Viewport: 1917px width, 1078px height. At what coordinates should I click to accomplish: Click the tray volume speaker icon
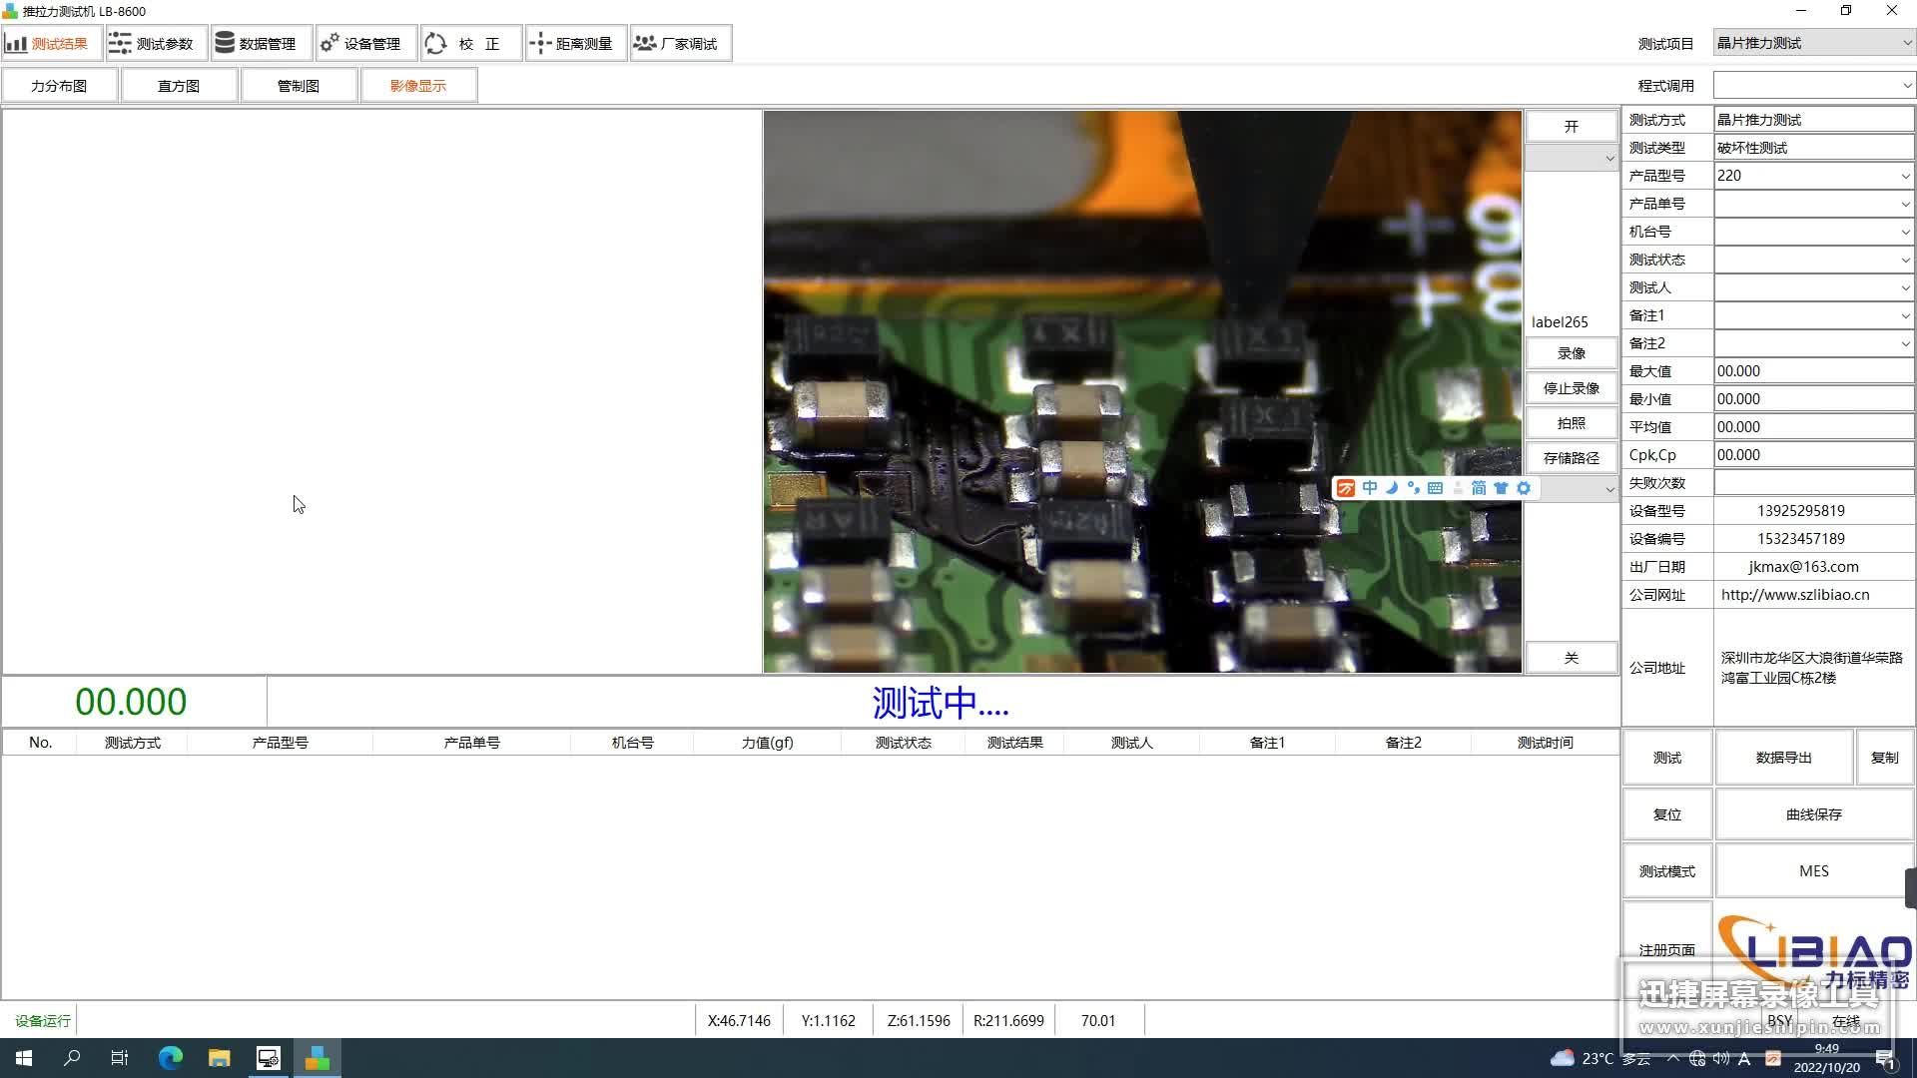click(1721, 1058)
